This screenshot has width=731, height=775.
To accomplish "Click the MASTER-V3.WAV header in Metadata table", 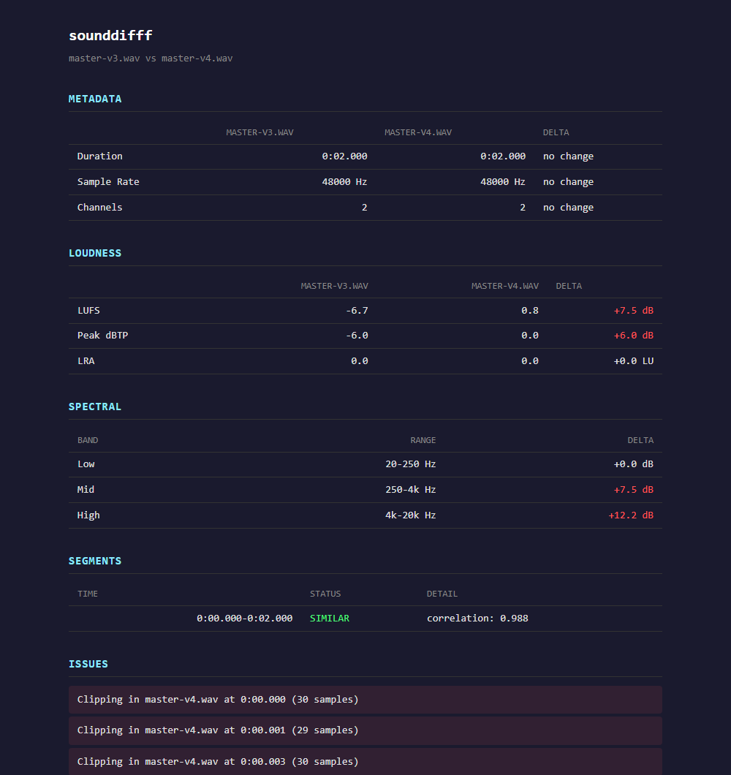I will pyautogui.click(x=260, y=132).
